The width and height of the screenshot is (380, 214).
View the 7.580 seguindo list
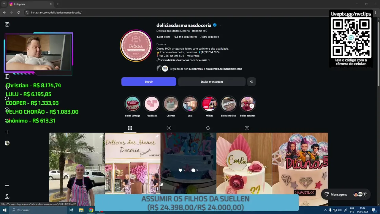click(x=210, y=37)
